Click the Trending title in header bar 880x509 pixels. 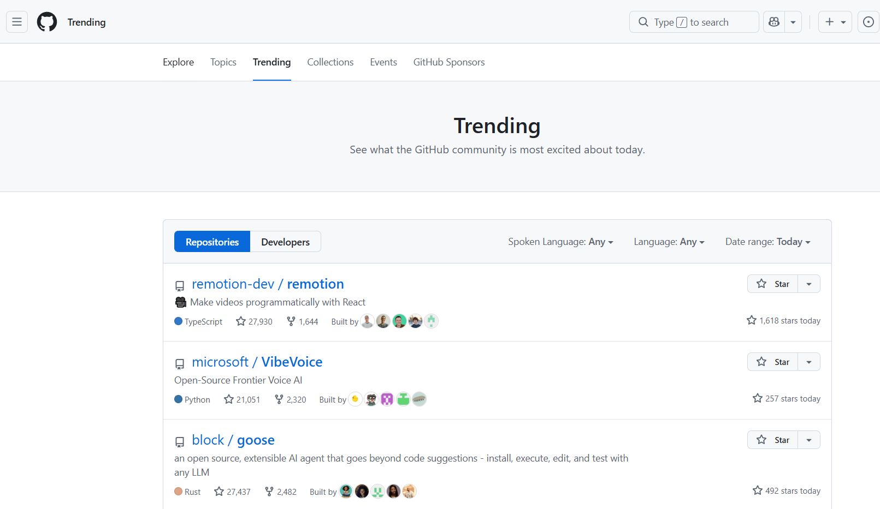click(86, 22)
